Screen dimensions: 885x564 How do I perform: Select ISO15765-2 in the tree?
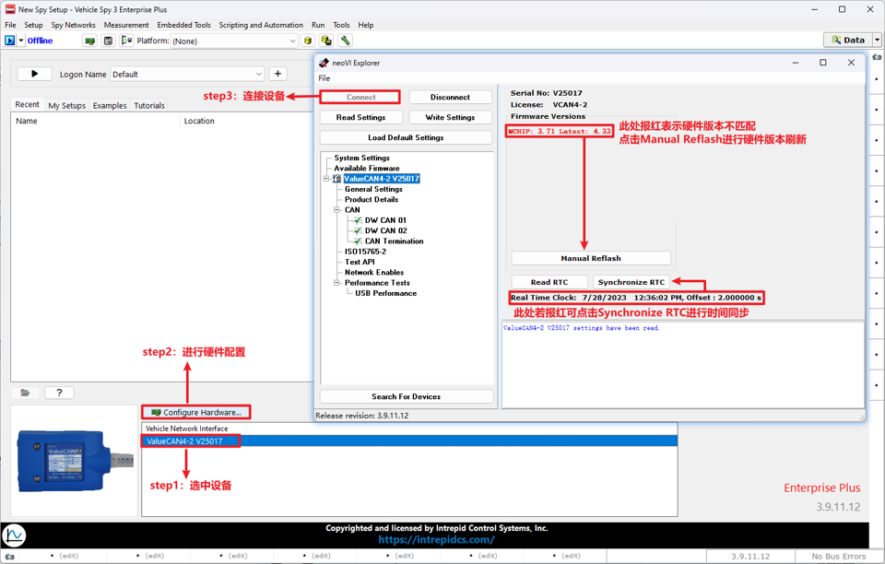(366, 252)
